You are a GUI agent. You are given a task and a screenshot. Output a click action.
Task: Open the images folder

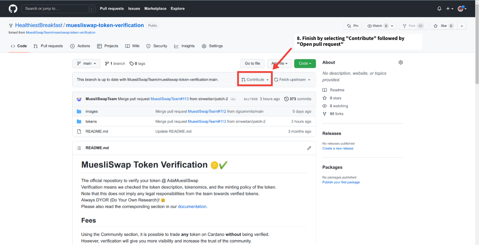coord(92,111)
